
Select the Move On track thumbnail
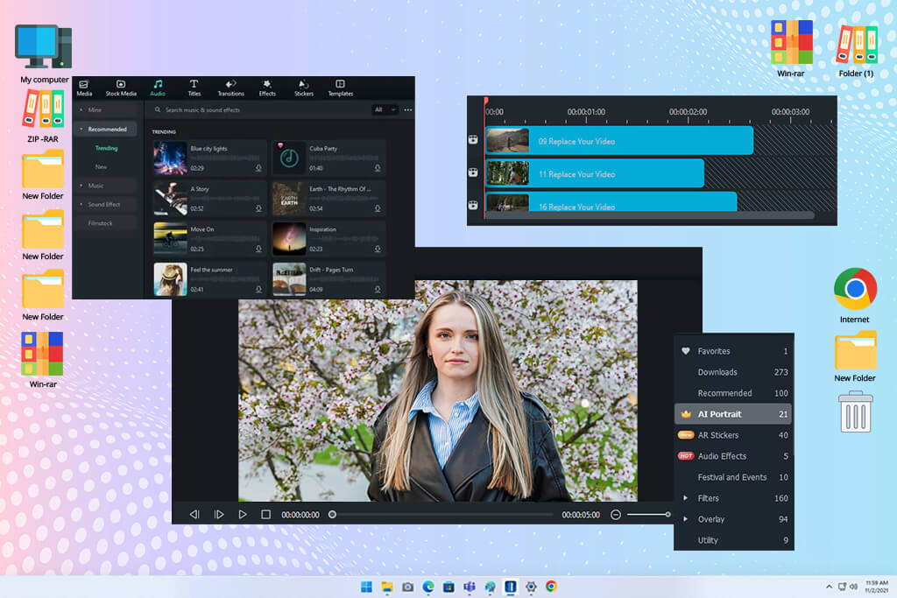pyautogui.click(x=171, y=238)
